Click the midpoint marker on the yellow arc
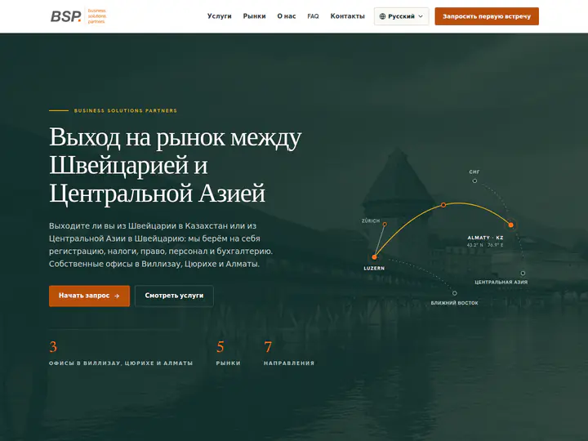588x441 pixels. click(443, 205)
